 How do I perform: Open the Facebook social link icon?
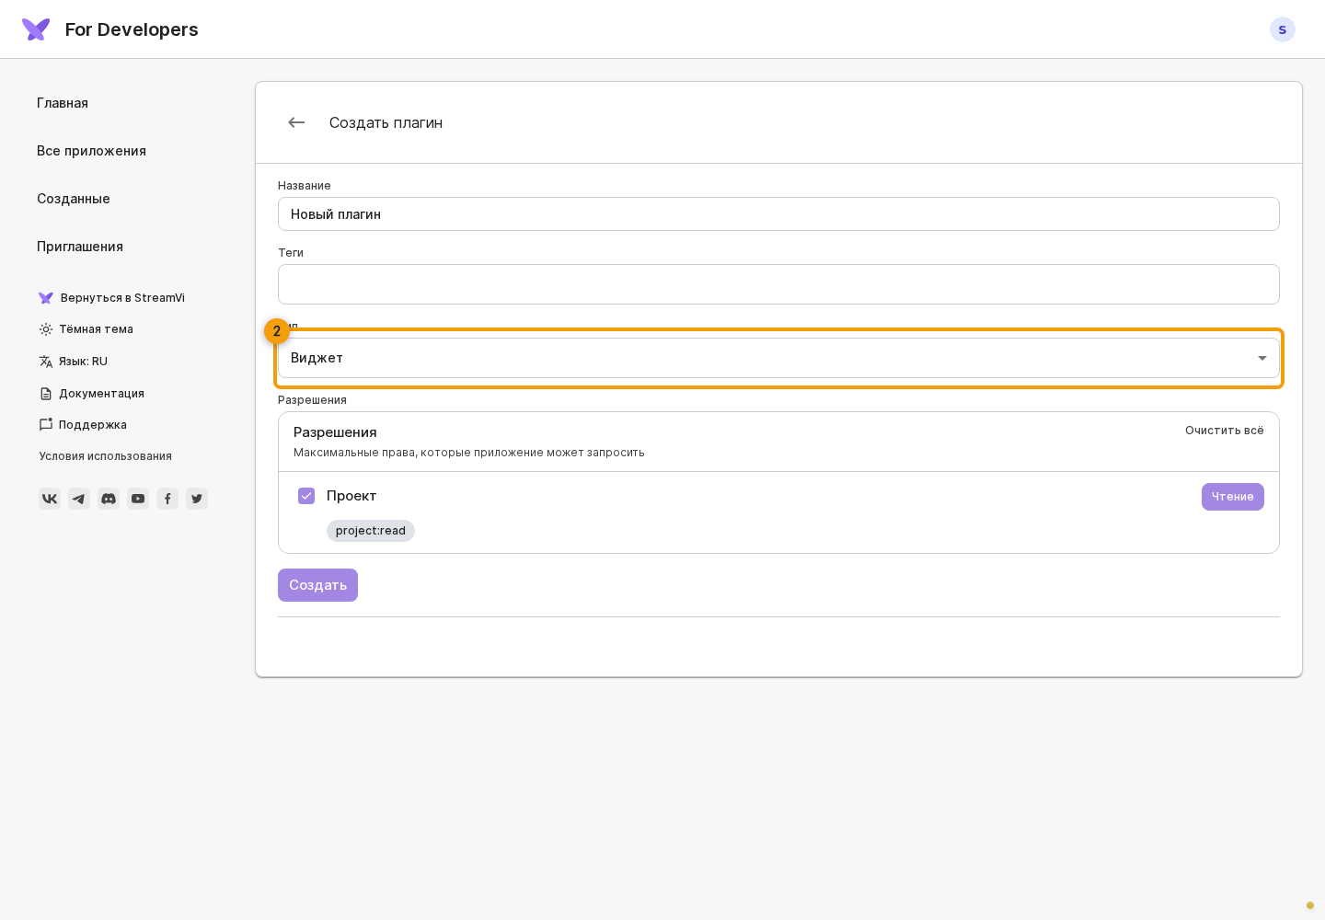tap(167, 499)
